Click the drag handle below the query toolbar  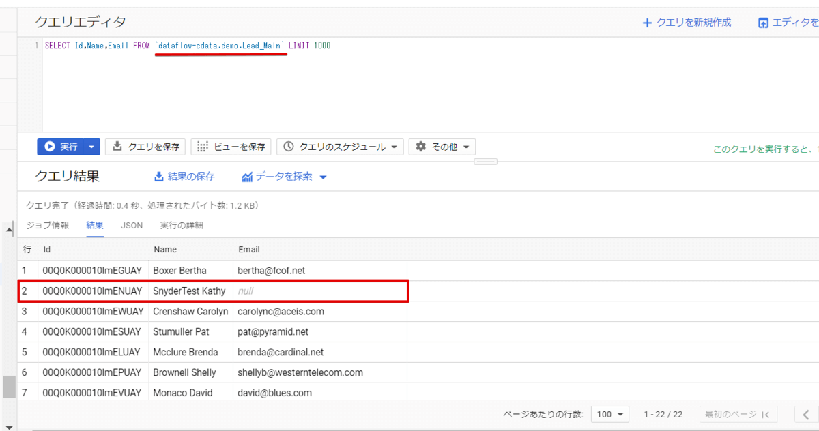[x=485, y=162]
